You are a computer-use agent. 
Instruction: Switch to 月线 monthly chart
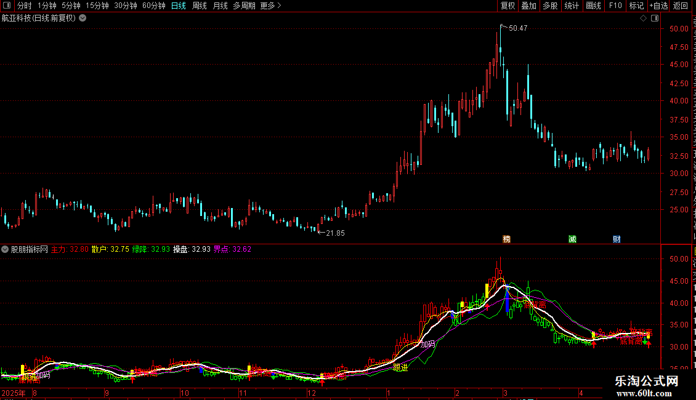click(220, 6)
